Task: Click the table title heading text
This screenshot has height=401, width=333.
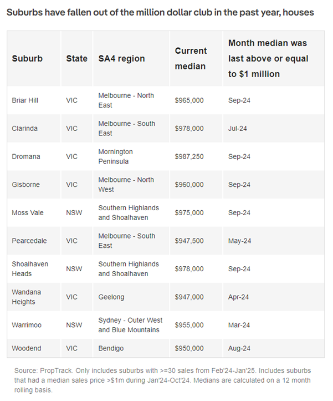Action: (x=160, y=12)
